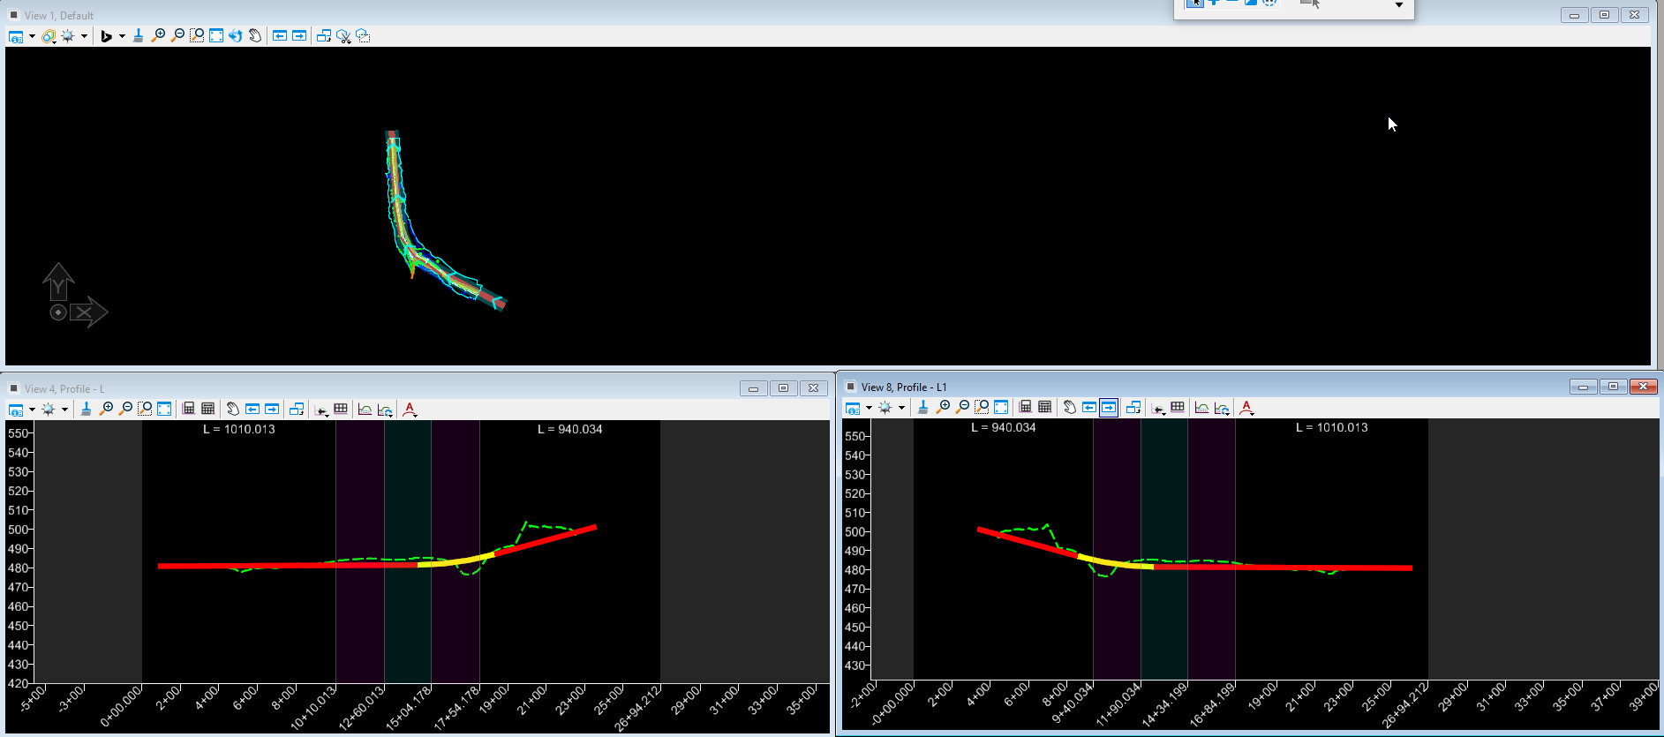The image size is (1664, 737).
Task: Expand View Attributes arrow in View 8
Action: pos(869,408)
